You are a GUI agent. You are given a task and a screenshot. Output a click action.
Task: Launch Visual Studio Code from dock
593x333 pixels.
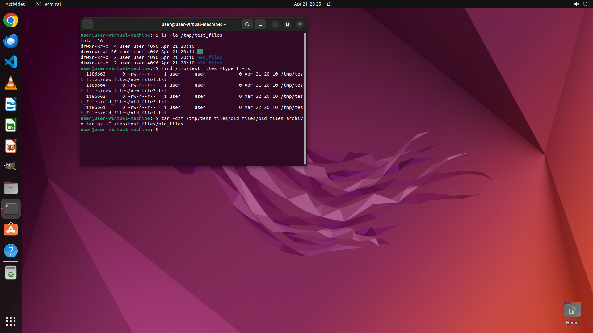coord(11,62)
